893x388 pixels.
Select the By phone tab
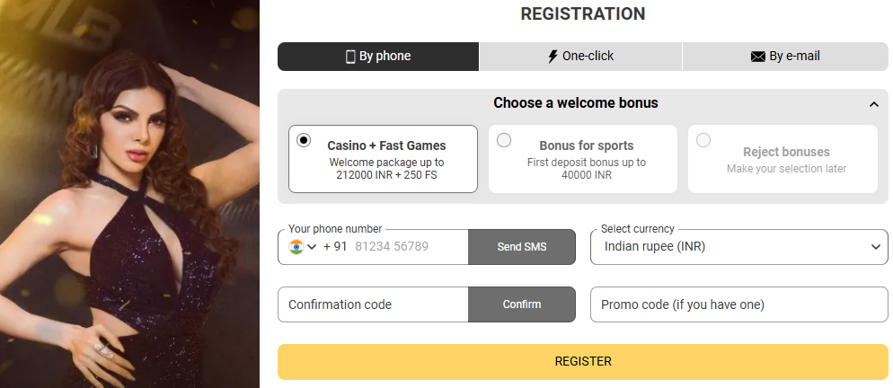click(378, 57)
